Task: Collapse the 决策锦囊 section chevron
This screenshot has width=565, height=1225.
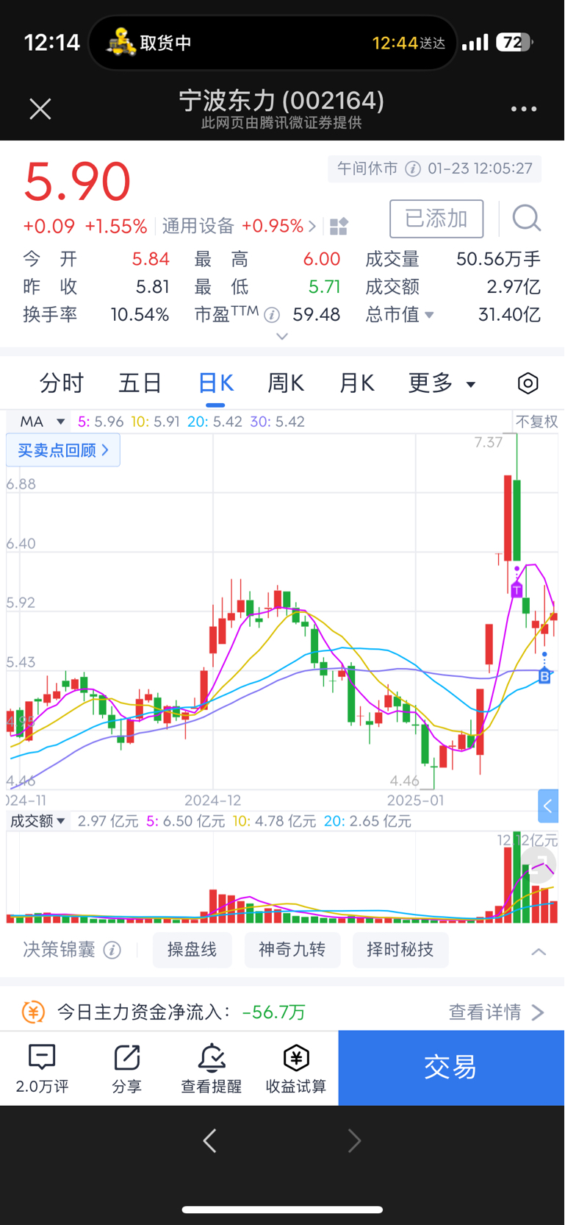Action: tap(539, 951)
